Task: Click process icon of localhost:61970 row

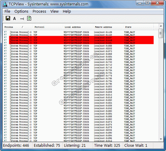Action: 5,51
